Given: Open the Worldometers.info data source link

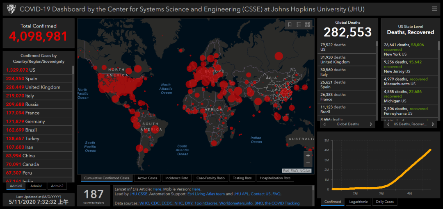Looking at the screenshot, I should (235, 203).
